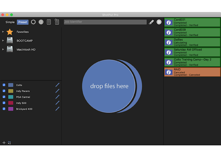Uncheck the Indy Pacers preset checkbox
The image size is (221, 158).
[x=4, y=91]
